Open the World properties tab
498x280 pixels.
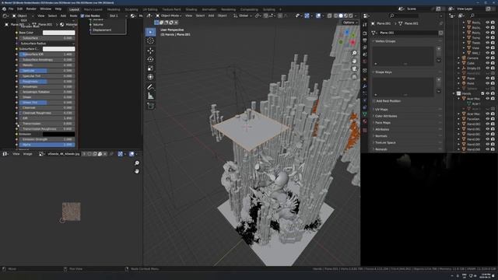(365, 61)
